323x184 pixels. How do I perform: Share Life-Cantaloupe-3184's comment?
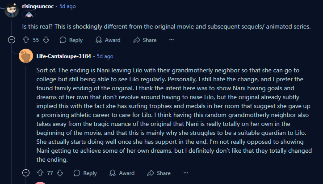pyautogui.click(x=159, y=173)
